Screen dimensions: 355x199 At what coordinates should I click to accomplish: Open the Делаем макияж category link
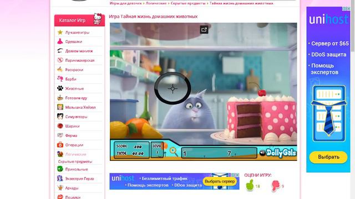pyautogui.click(x=79, y=51)
